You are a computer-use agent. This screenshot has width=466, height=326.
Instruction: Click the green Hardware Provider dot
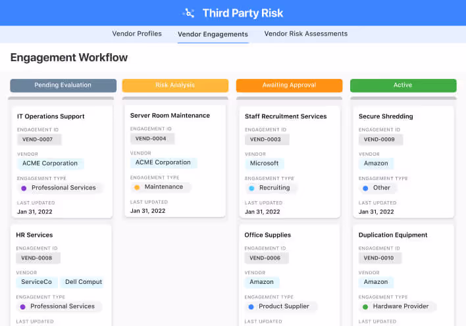(x=366, y=306)
